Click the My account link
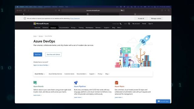 (x=136, y=24)
